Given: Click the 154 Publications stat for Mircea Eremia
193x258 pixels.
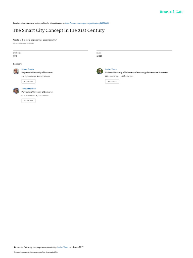Looking at the screenshot, I should click(x=29, y=76).
